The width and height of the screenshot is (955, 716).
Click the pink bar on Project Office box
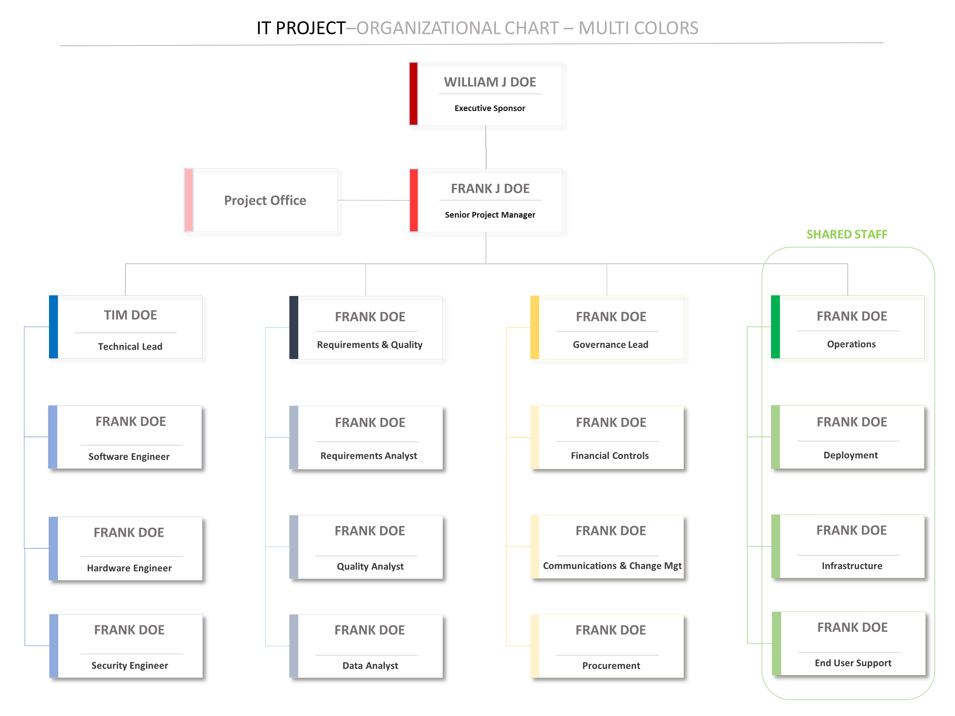coord(189,200)
